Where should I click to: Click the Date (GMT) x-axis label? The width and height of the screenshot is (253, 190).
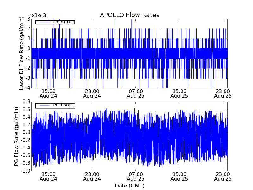point(129,186)
